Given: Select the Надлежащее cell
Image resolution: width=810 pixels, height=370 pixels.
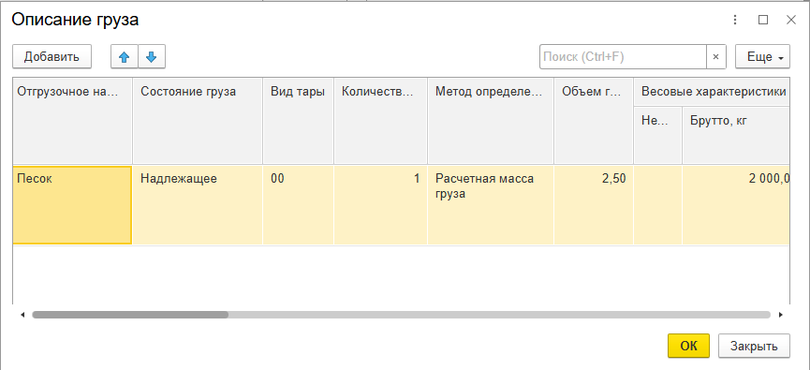Looking at the screenshot, I should (198, 205).
